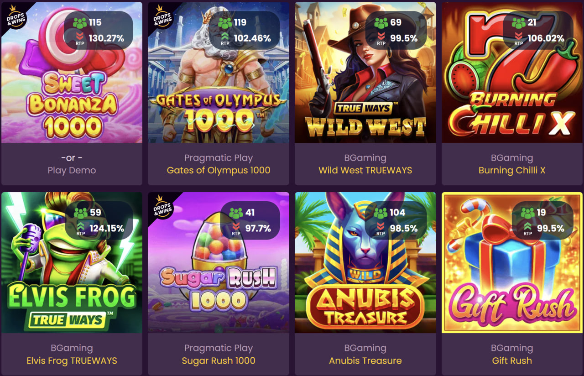The height and width of the screenshot is (376, 584).
Task: Open the Gates of Olympus 1000 title link
Action: click(x=219, y=170)
